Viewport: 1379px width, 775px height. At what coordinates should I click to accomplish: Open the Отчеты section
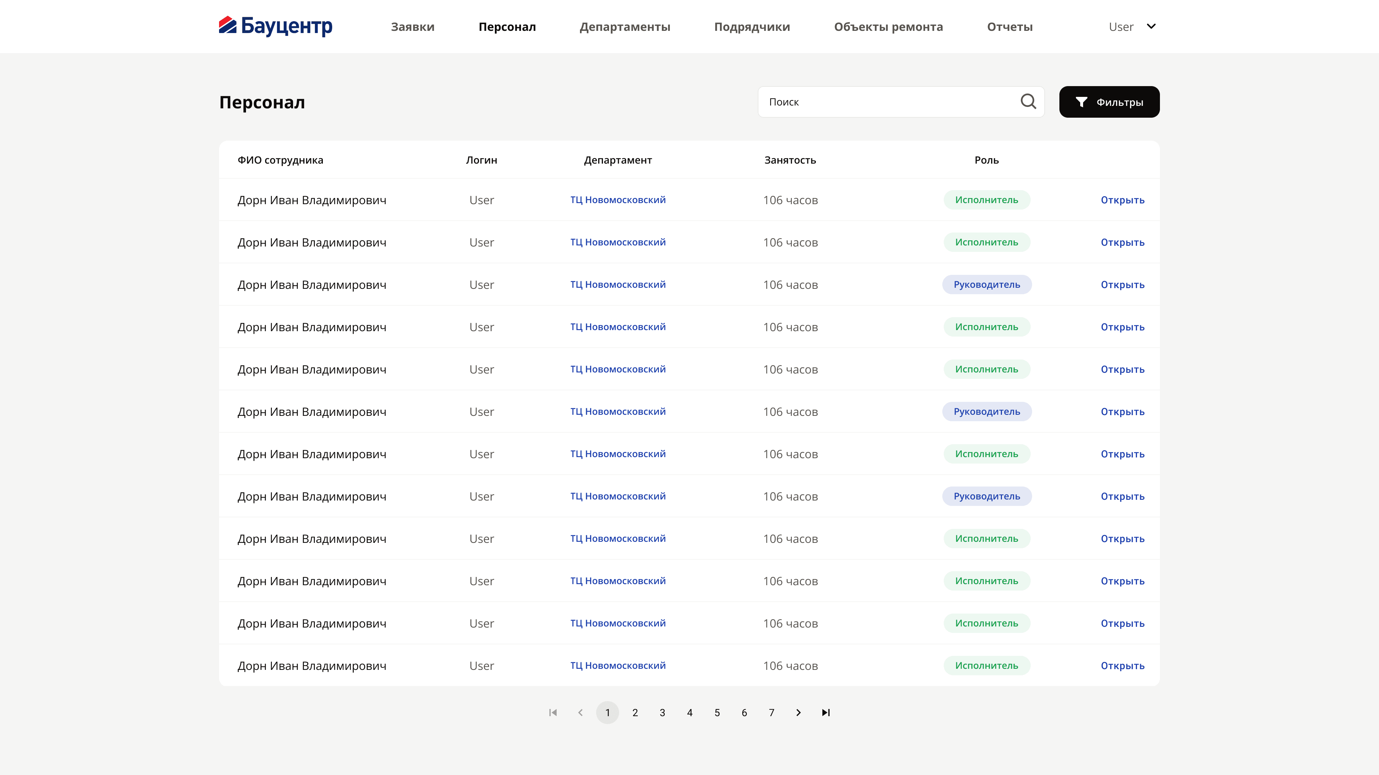[1009, 27]
